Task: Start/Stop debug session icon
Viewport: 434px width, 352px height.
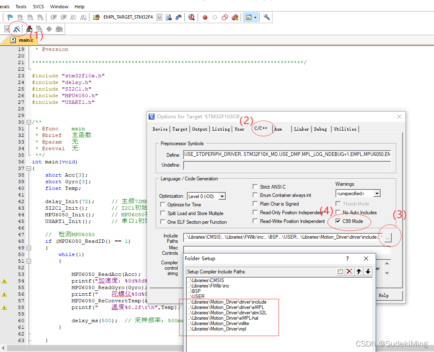Action: [x=191, y=17]
